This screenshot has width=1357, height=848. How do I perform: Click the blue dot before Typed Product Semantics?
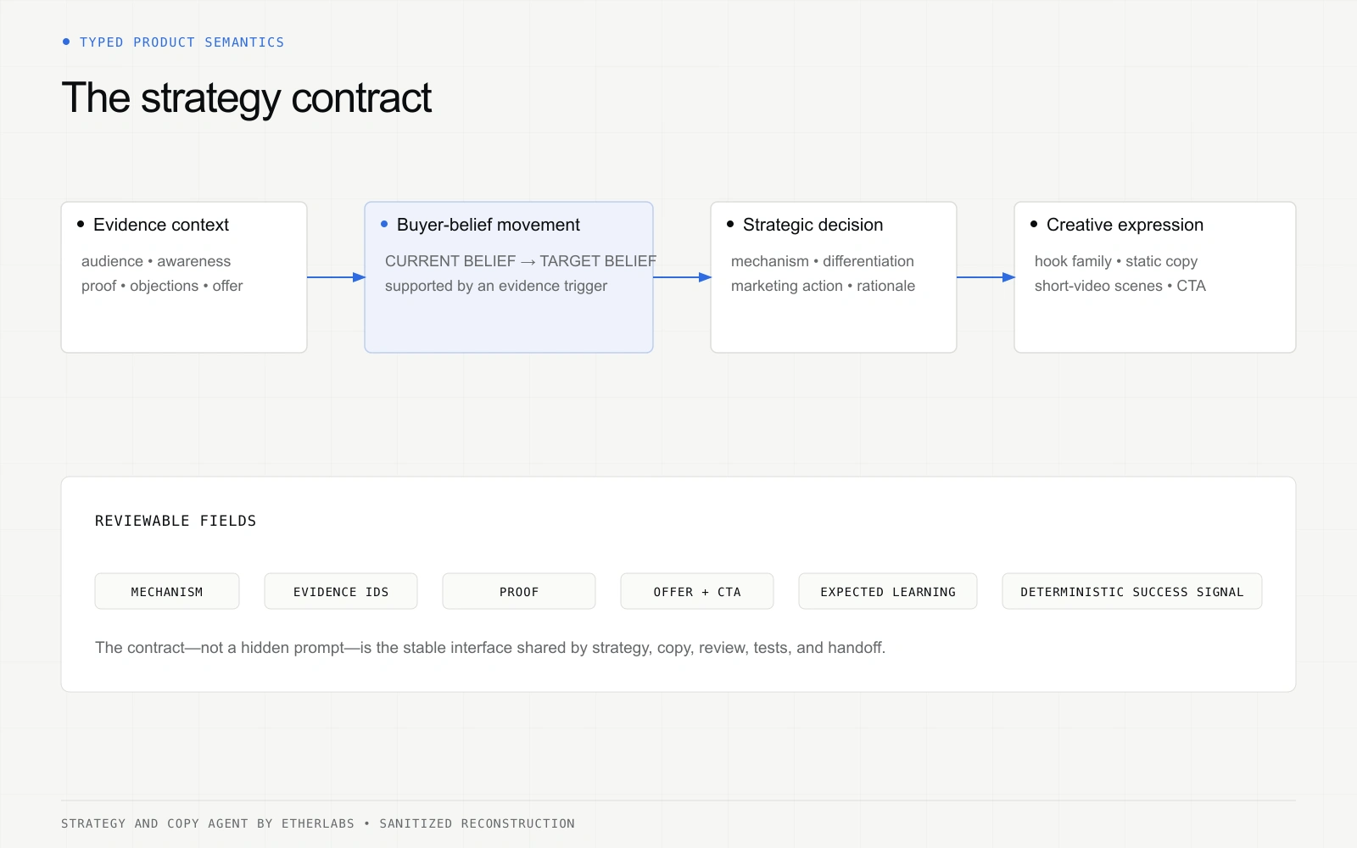tap(66, 42)
